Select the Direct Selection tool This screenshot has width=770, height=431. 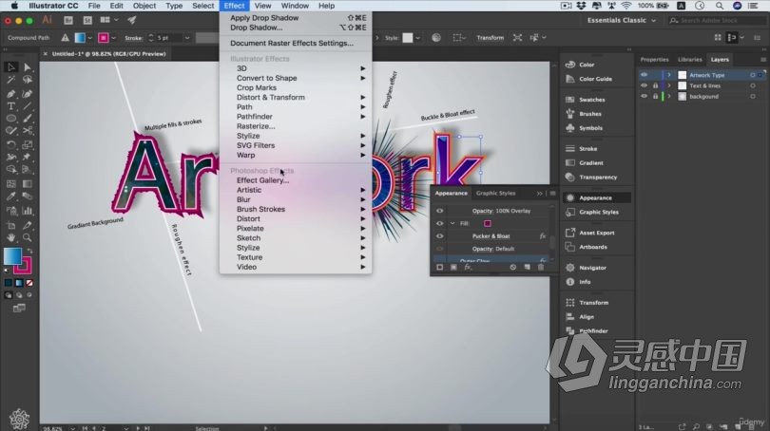click(28, 66)
